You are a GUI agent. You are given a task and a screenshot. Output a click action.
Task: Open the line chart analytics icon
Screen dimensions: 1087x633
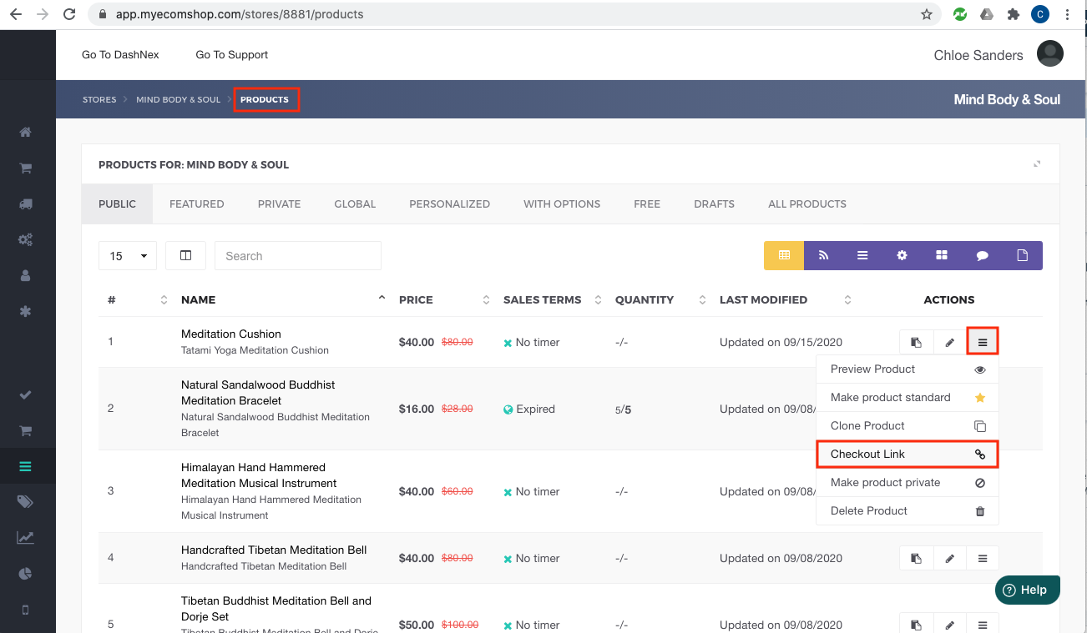coord(25,538)
